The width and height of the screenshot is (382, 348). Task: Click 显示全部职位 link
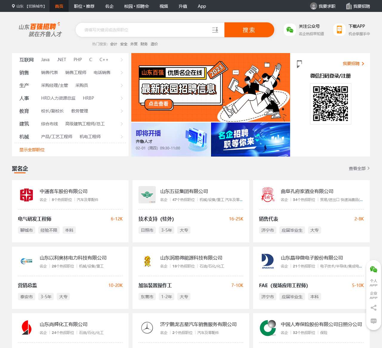[x=32, y=150]
